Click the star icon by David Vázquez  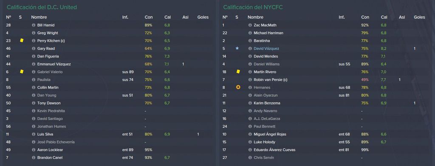(237, 48)
